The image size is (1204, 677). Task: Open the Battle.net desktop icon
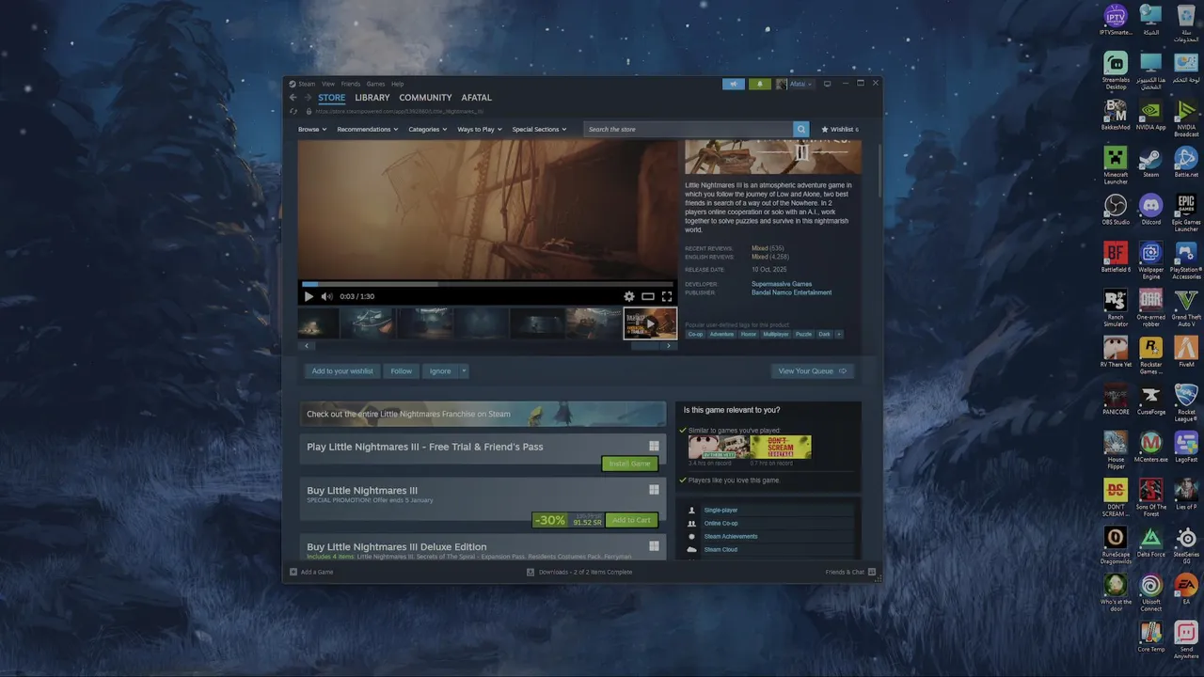1186,162
